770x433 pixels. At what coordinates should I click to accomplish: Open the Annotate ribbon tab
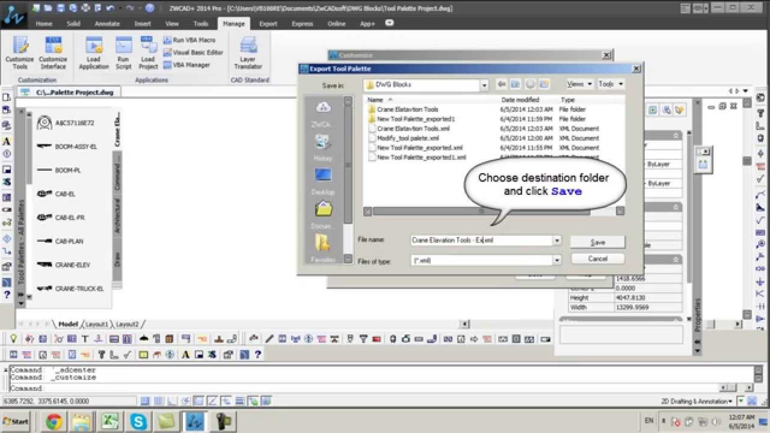(x=107, y=23)
